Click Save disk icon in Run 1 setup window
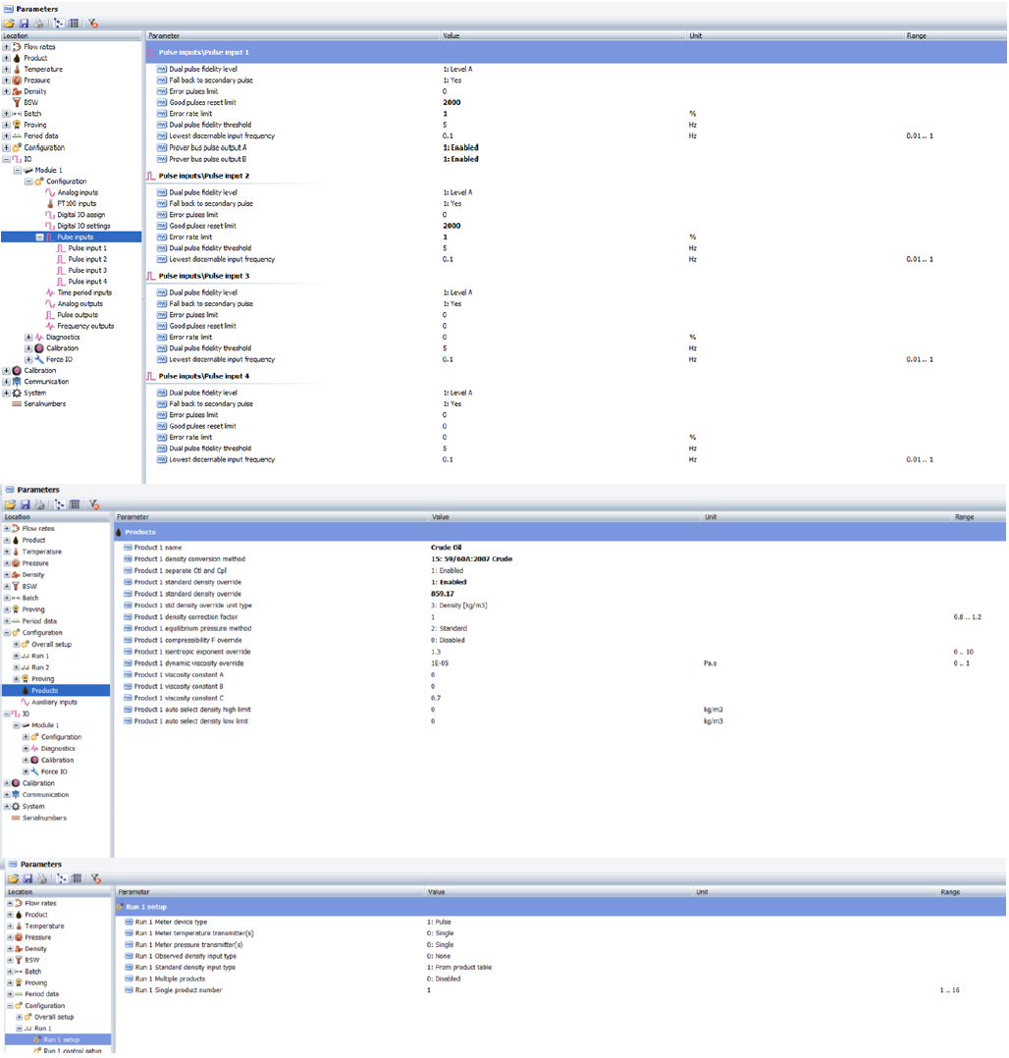 (27, 878)
